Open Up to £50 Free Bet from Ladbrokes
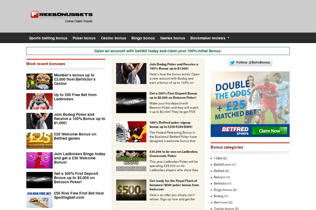Viewport: 316px width, 210px height. (75, 97)
